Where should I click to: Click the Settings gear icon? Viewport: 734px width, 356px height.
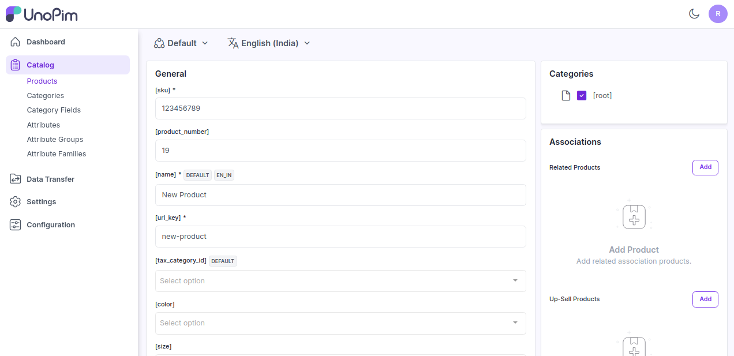[x=16, y=202]
